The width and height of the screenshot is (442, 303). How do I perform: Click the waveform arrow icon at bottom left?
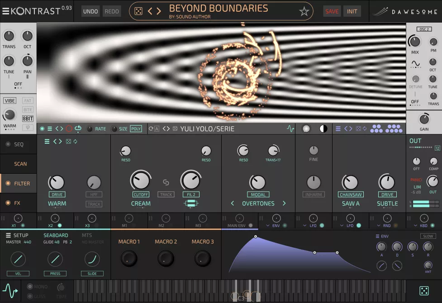point(10,290)
